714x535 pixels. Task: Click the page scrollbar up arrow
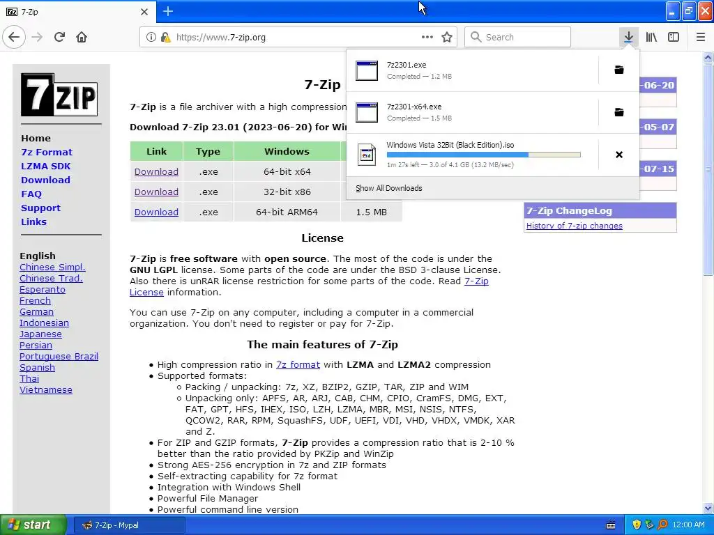click(x=708, y=58)
